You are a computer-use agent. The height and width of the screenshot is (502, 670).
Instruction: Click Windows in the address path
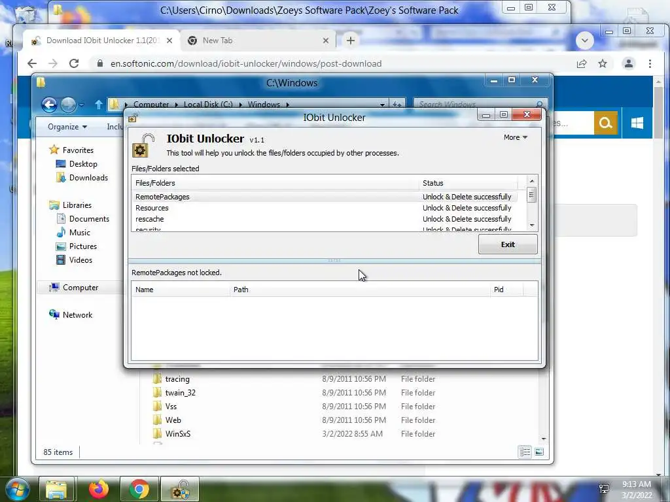(x=264, y=105)
